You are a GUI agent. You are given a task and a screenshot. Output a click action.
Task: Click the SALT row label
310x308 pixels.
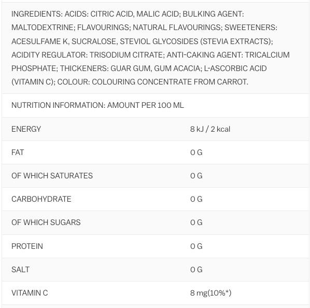20,270
